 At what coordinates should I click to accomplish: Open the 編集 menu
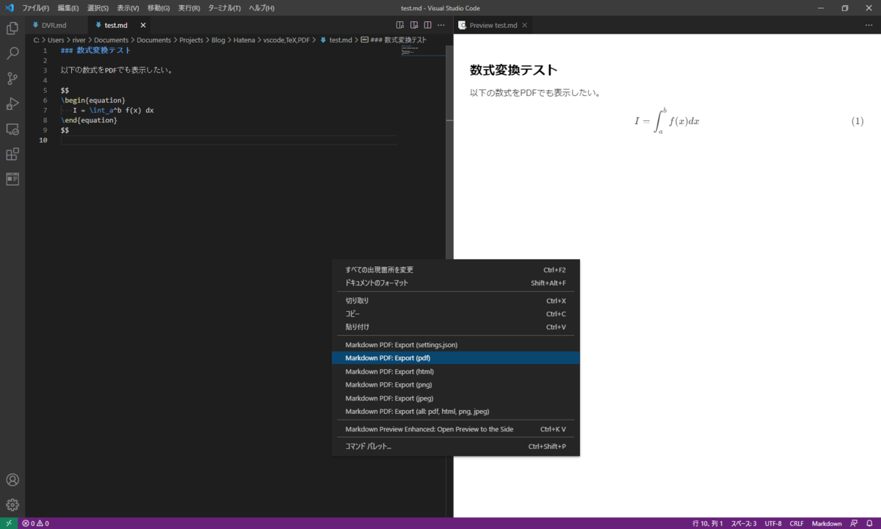tap(66, 7)
